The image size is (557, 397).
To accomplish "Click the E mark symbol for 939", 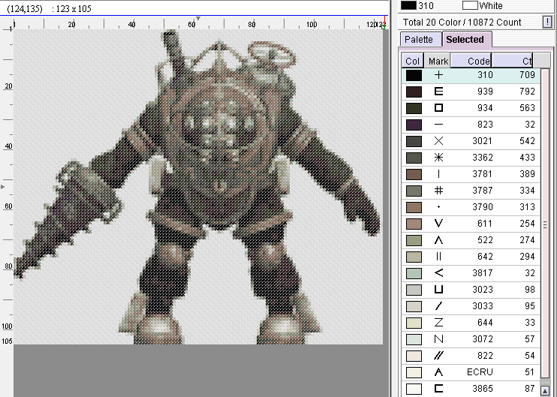I will tap(438, 92).
